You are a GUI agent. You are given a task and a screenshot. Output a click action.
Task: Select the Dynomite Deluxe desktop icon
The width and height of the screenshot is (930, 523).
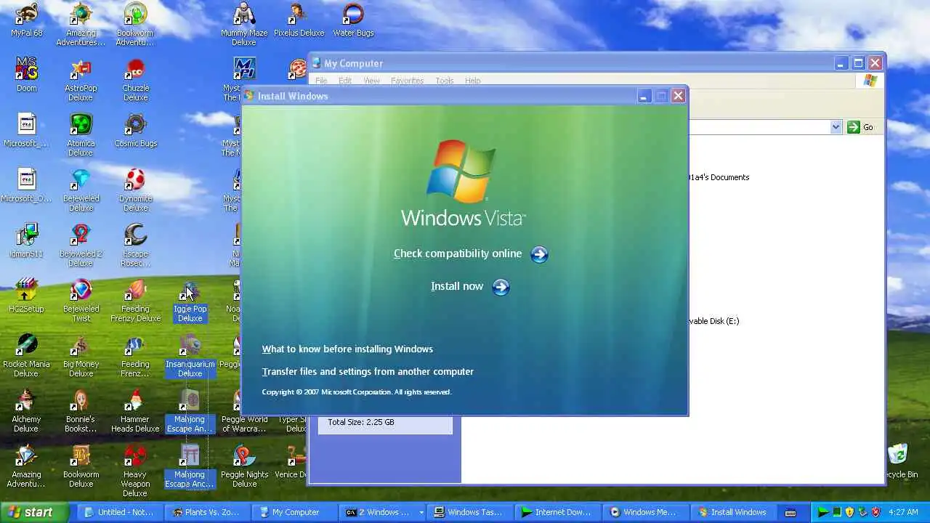[x=135, y=190]
